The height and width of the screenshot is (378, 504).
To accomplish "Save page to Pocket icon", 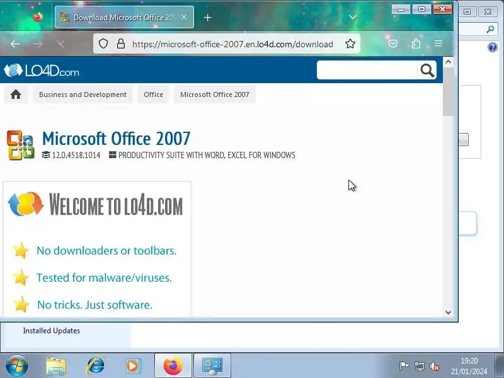I will [x=392, y=43].
